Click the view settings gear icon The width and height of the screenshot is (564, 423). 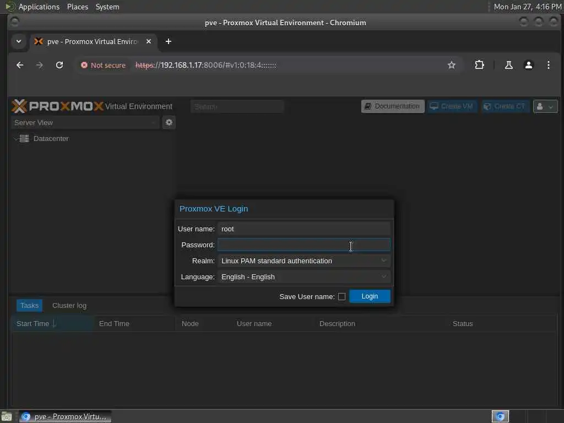click(169, 123)
